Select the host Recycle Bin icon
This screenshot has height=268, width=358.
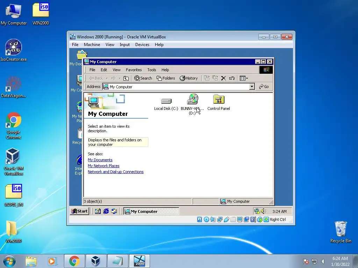pos(341,232)
